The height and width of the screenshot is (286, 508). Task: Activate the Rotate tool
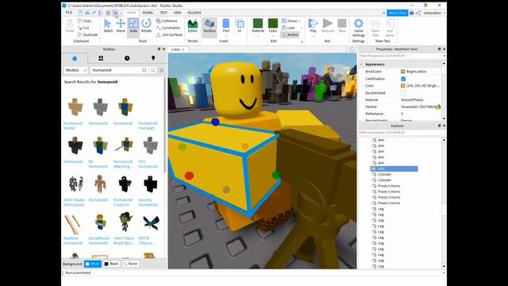(x=146, y=25)
